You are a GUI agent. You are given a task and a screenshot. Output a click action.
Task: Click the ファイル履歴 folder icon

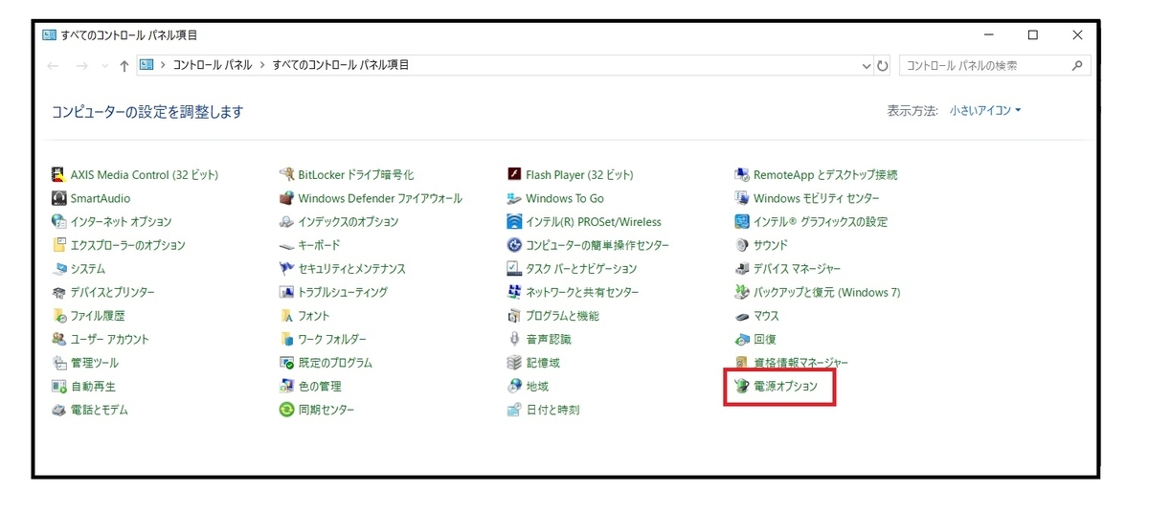(x=59, y=316)
